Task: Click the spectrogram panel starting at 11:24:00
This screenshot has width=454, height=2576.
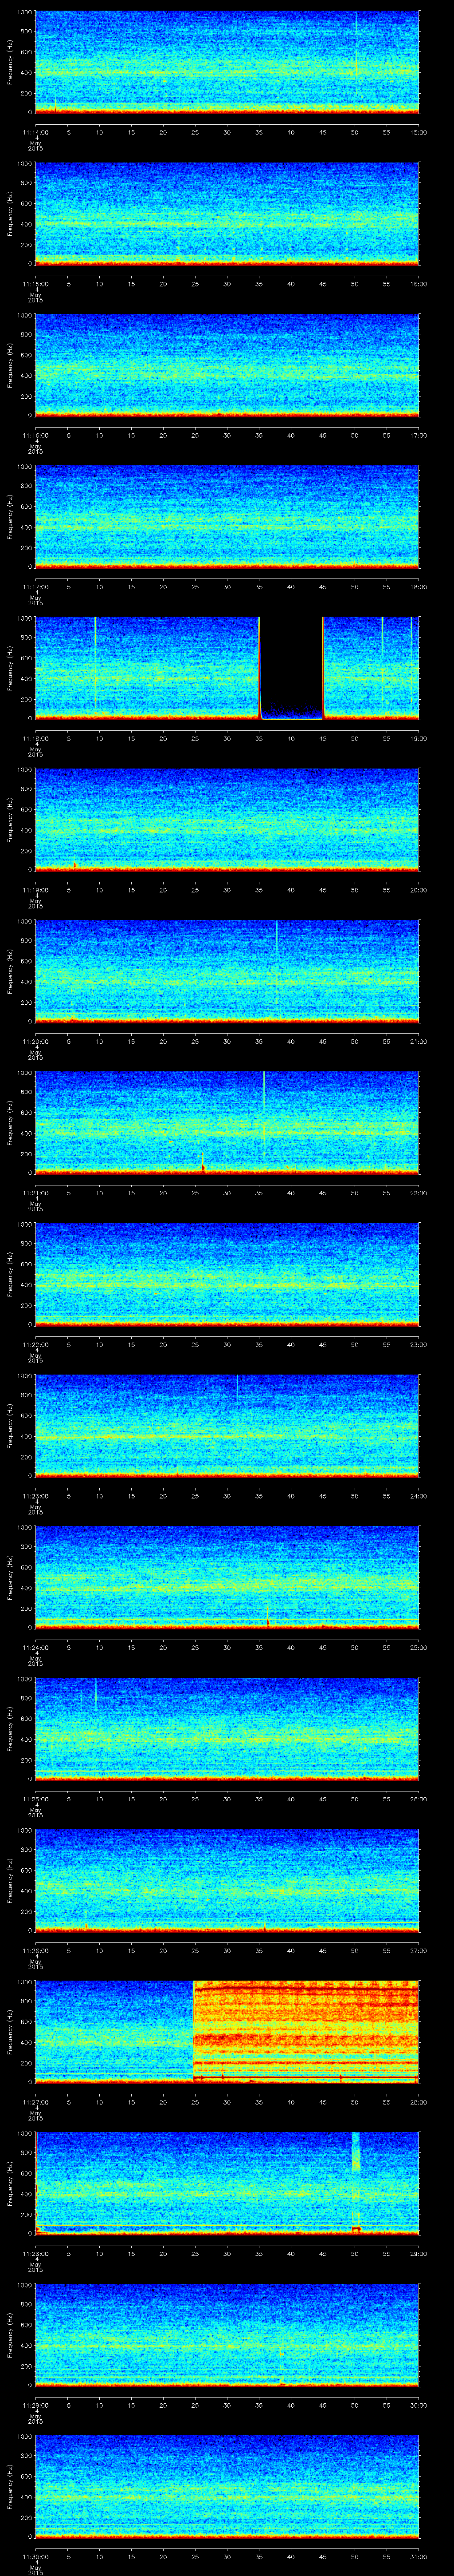Action: point(227,1578)
